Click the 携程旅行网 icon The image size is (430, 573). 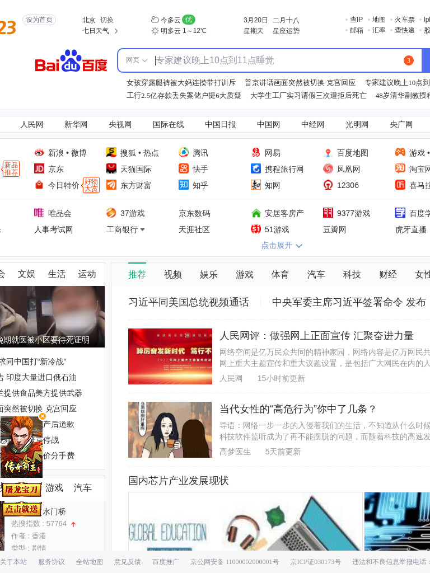(256, 168)
